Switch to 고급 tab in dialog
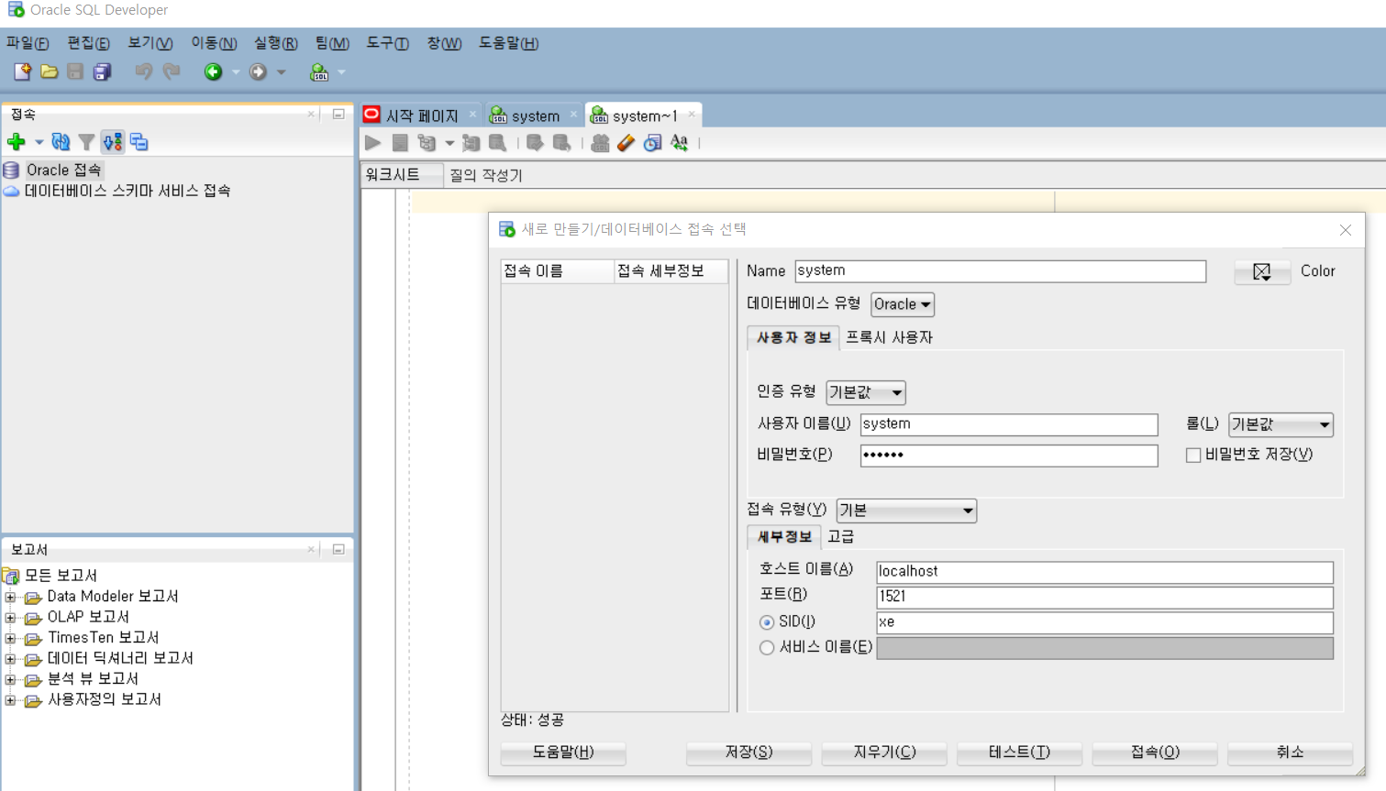 pyautogui.click(x=840, y=536)
